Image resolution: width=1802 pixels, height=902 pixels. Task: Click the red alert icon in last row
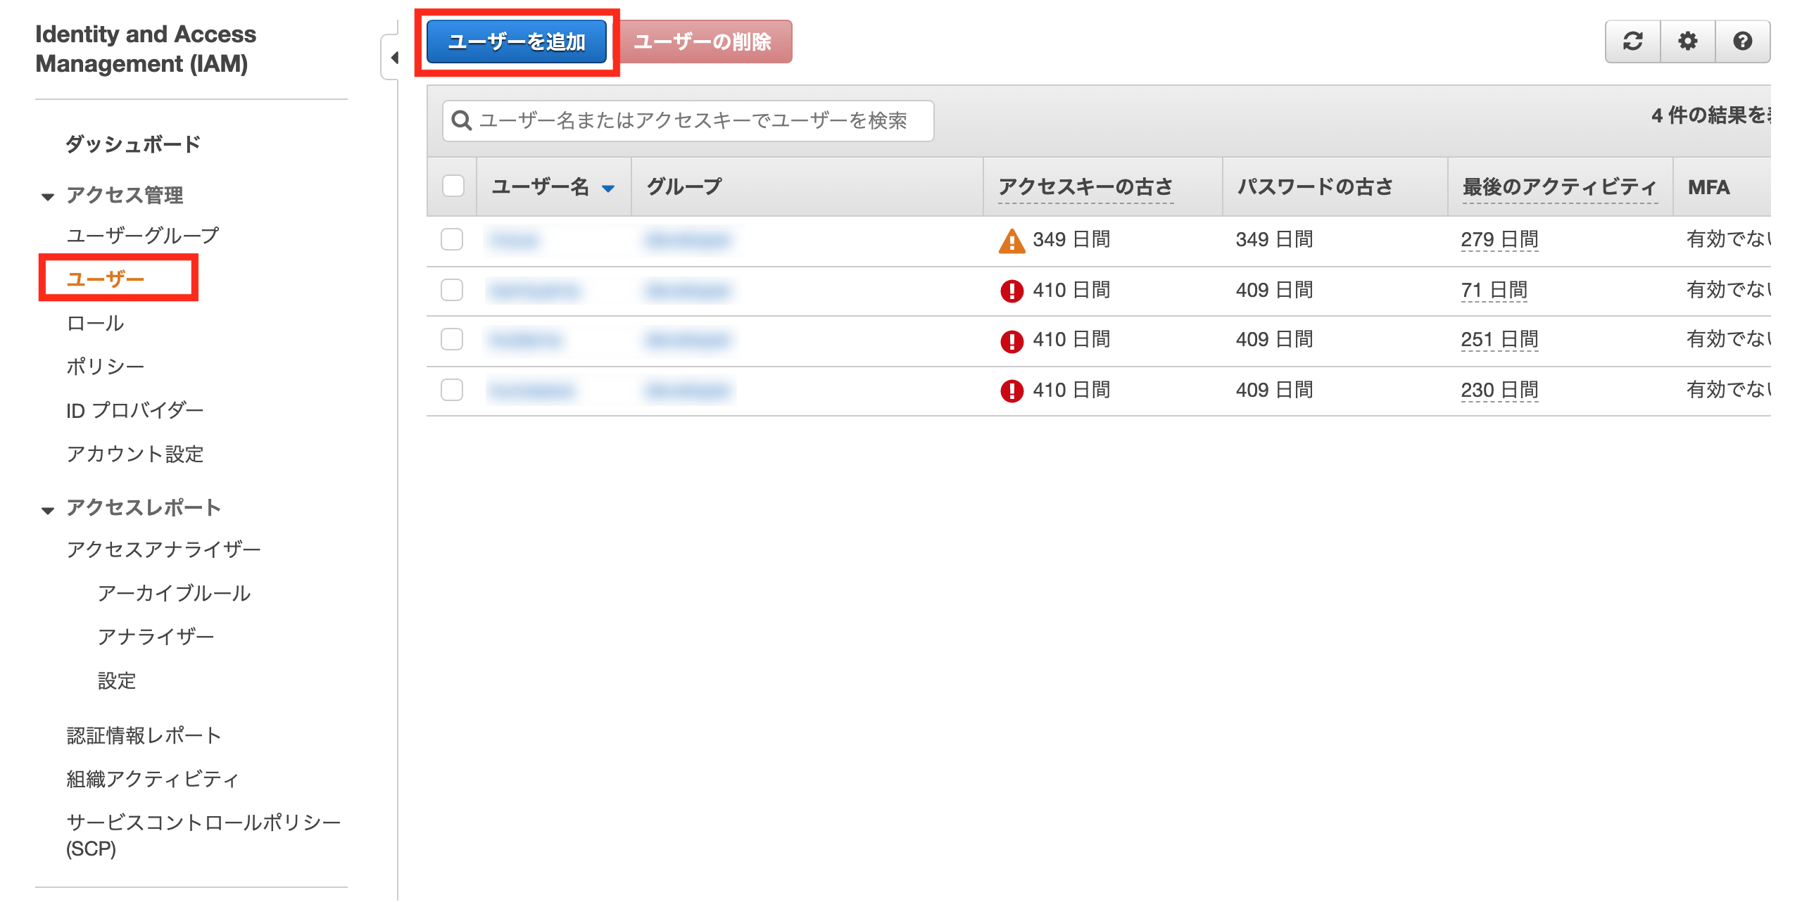[1012, 390]
